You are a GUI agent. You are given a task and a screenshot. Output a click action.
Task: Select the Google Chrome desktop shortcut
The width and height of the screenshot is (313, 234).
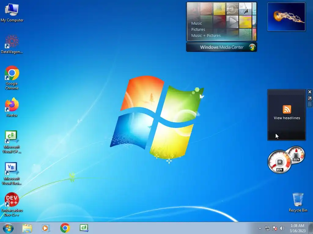point(12,78)
